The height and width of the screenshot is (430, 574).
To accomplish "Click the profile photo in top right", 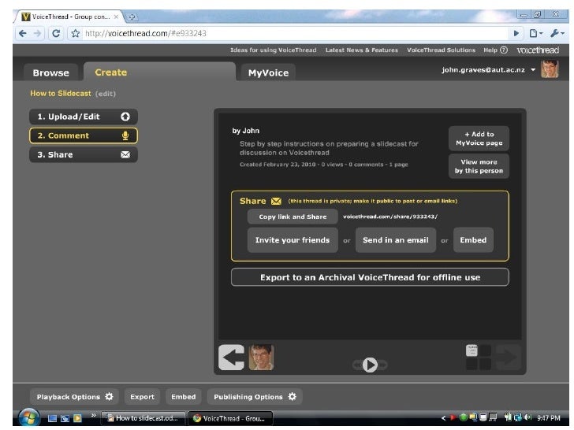I will pos(550,71).
